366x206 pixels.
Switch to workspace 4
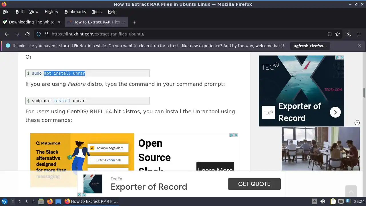coord(33,202)
